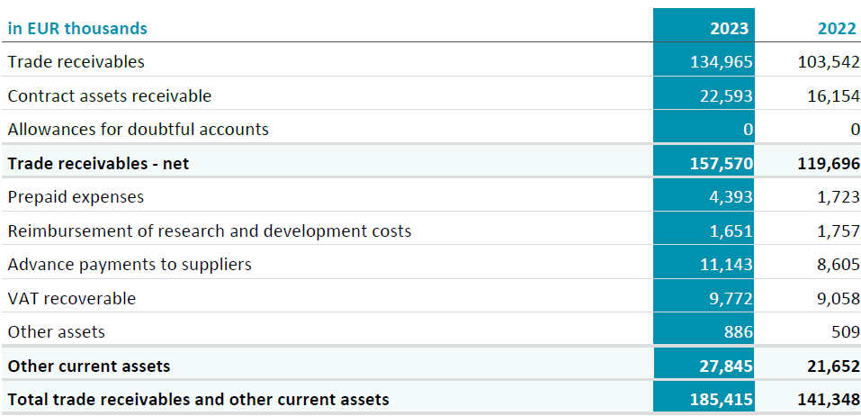Click the VAT recoverable row label
861x416 pixels.
[71, 298]
